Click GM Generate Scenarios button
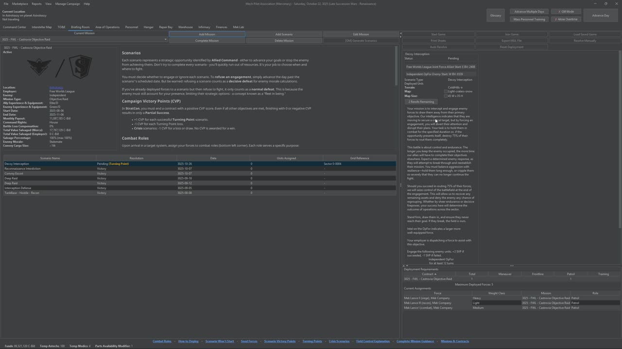 [361, 41]
